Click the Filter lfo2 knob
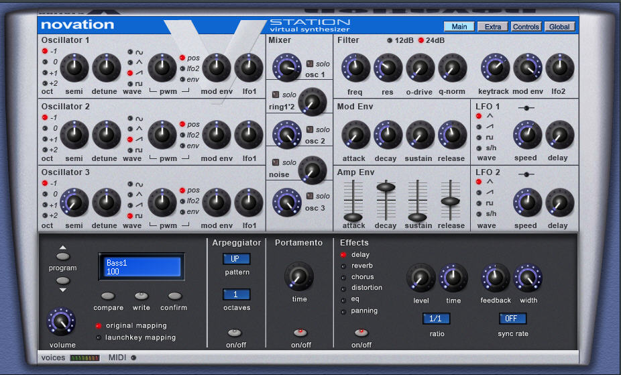621x375 pixels. point(559,68)
